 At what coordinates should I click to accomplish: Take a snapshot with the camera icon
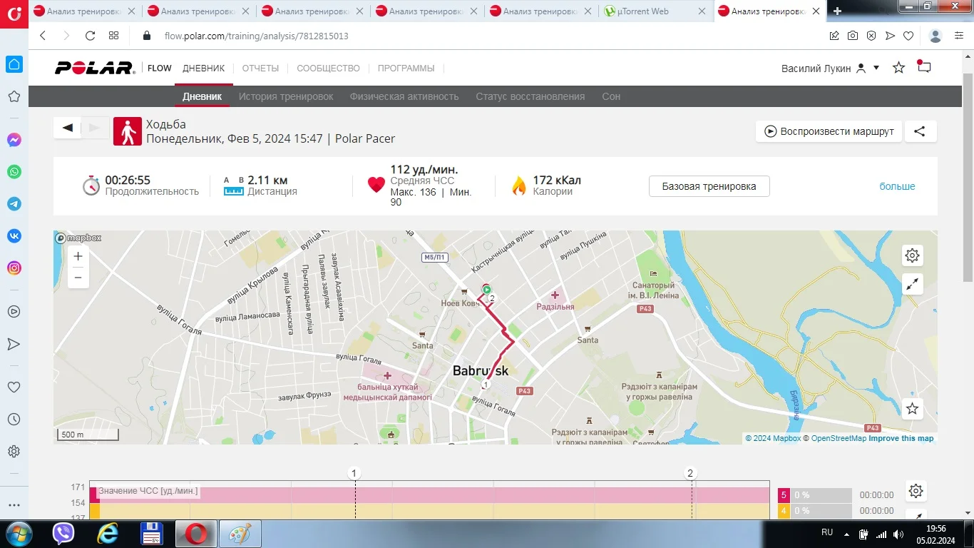853,36
